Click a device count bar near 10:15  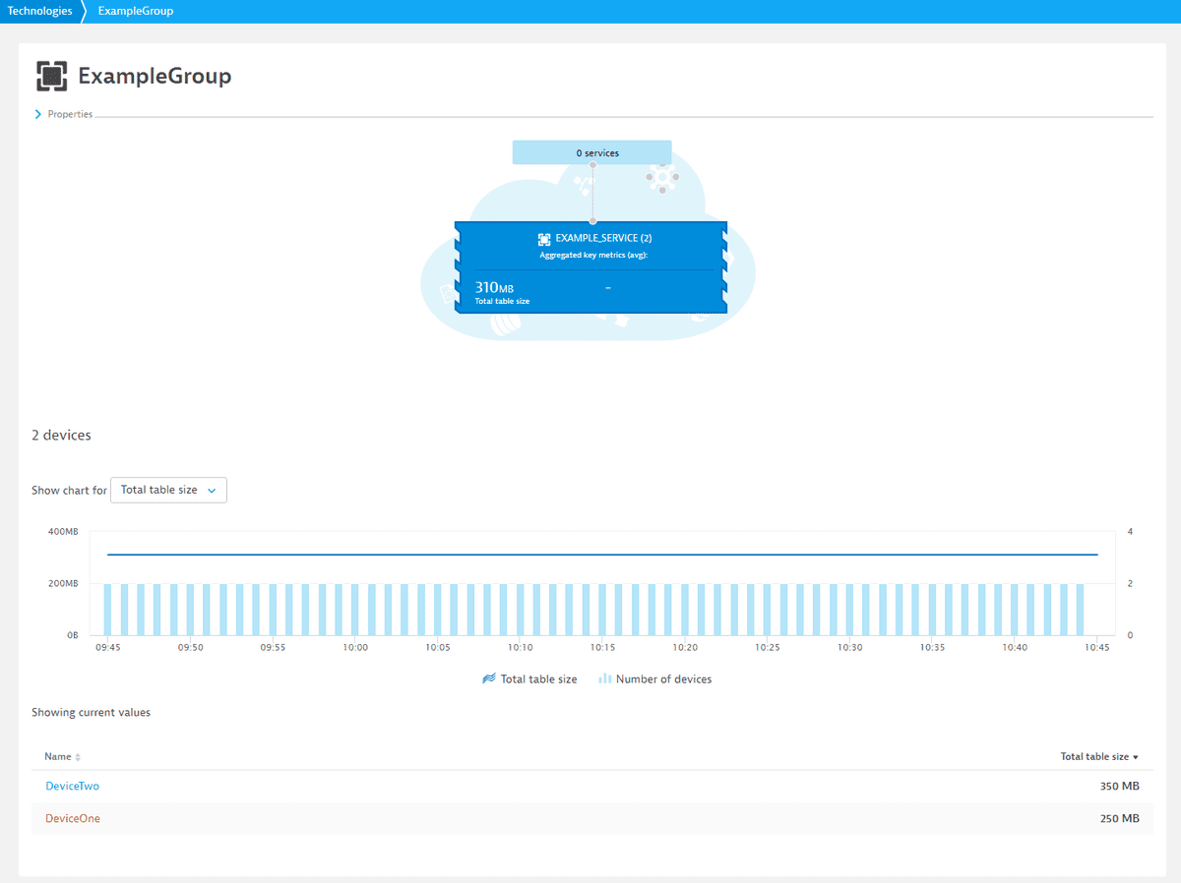(603, 605)
